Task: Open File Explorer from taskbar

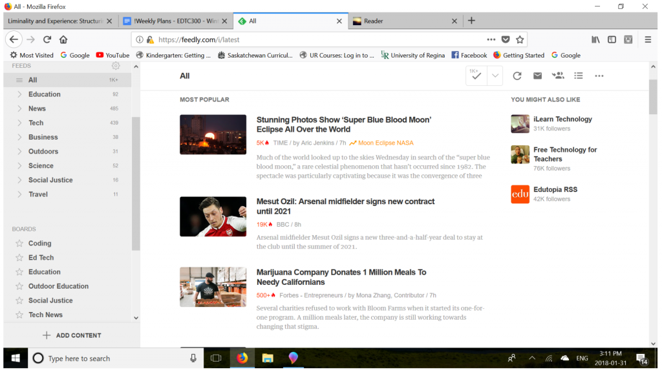Action: click(x=268, y=358)
